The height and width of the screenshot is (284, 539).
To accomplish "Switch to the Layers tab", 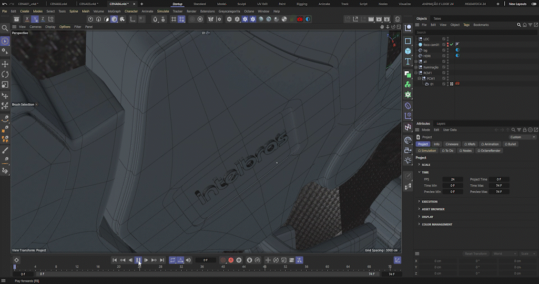I will [441, 124].
